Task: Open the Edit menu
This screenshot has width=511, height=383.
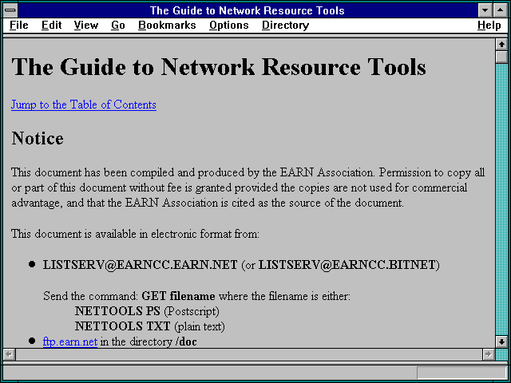Action: 51,25
